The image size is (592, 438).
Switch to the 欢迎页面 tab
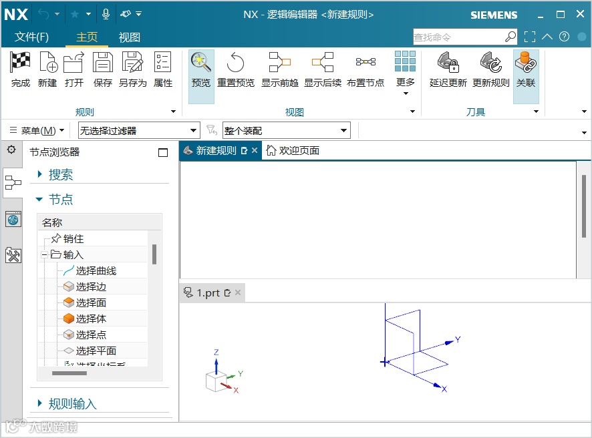point(293,150)
